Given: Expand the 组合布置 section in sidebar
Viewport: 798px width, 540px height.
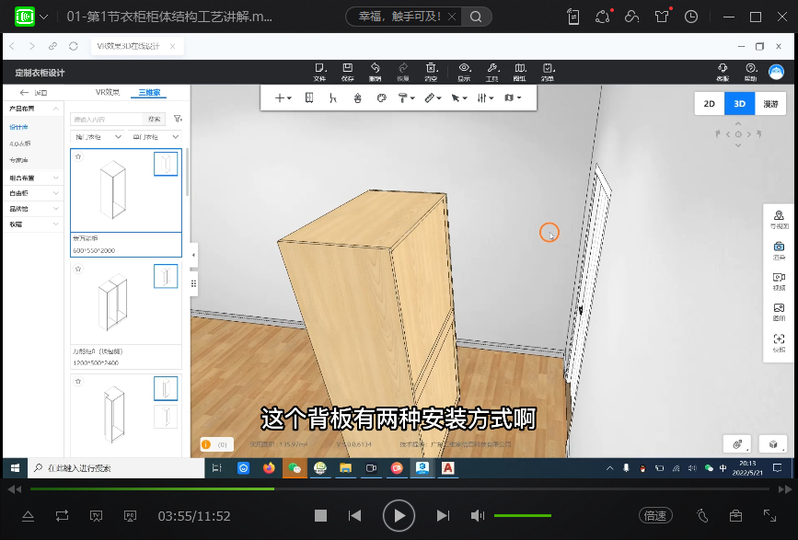Looking at the screenshot, I should 33,178.
